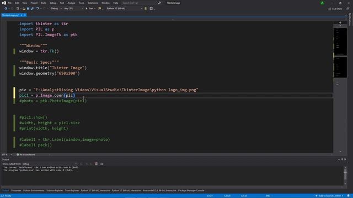The image size is (353, 198).
Task: Click the No issues found indicator
Action: (x=26, y=155)
